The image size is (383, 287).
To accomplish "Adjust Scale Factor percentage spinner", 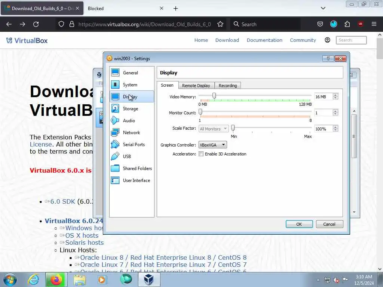I will coord(335,129).
